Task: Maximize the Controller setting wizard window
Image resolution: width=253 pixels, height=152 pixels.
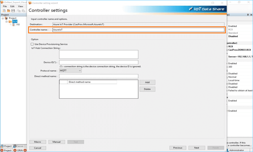Action: (x=213, y=3)
